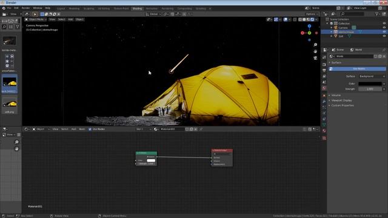Select Scene Collection in the outliner
Screen dimensions: 388x218
(x=339, y=19)
